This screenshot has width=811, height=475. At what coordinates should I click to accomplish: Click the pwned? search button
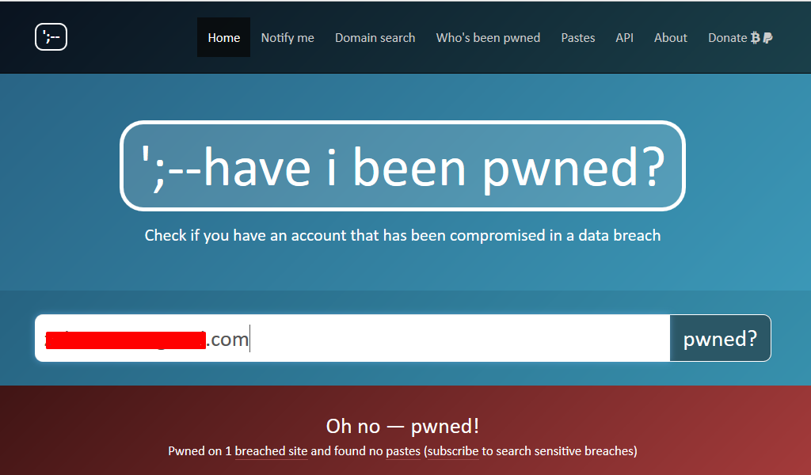pyautogui.click(x=720, y=338)
